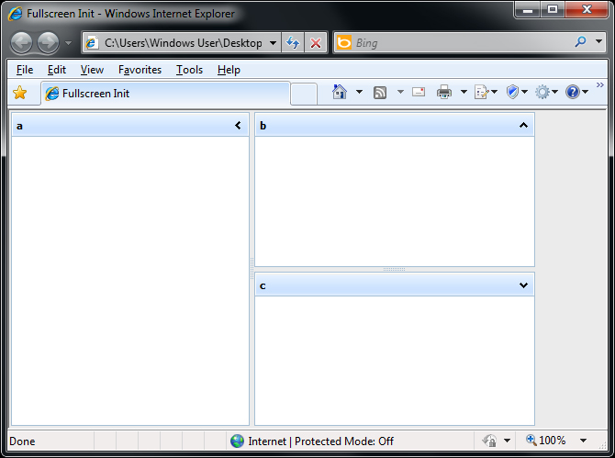Open the File menu
The width and height of the screenshot is (615, 458).
pos(25,70)
